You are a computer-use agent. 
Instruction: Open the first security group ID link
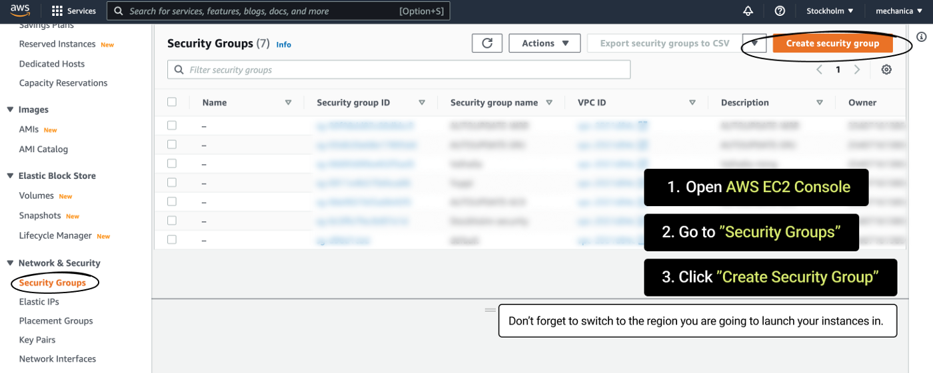point(365,125)
